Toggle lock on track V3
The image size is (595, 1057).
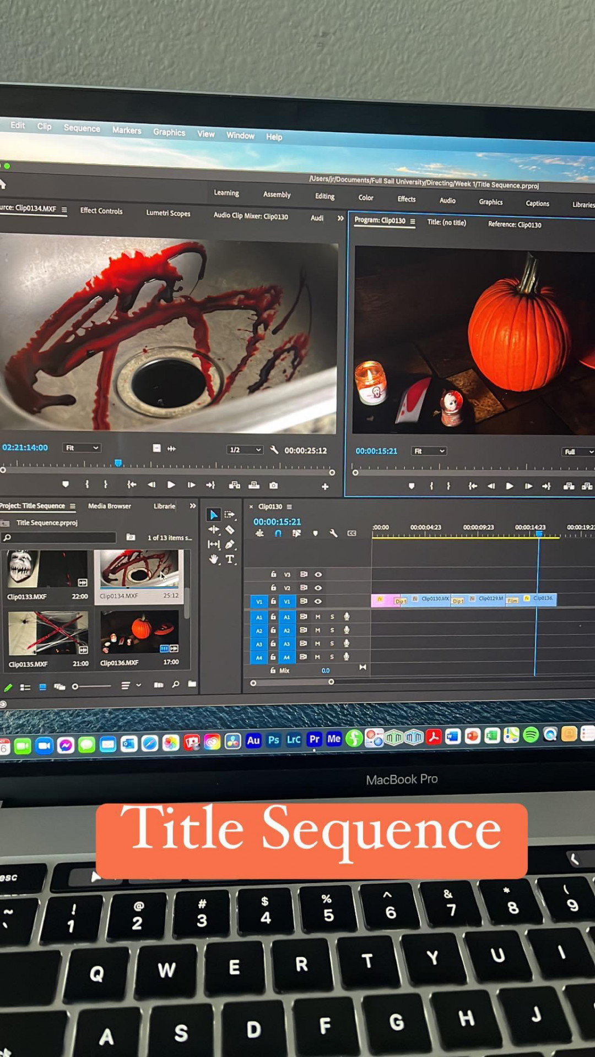tap(273, 574)
